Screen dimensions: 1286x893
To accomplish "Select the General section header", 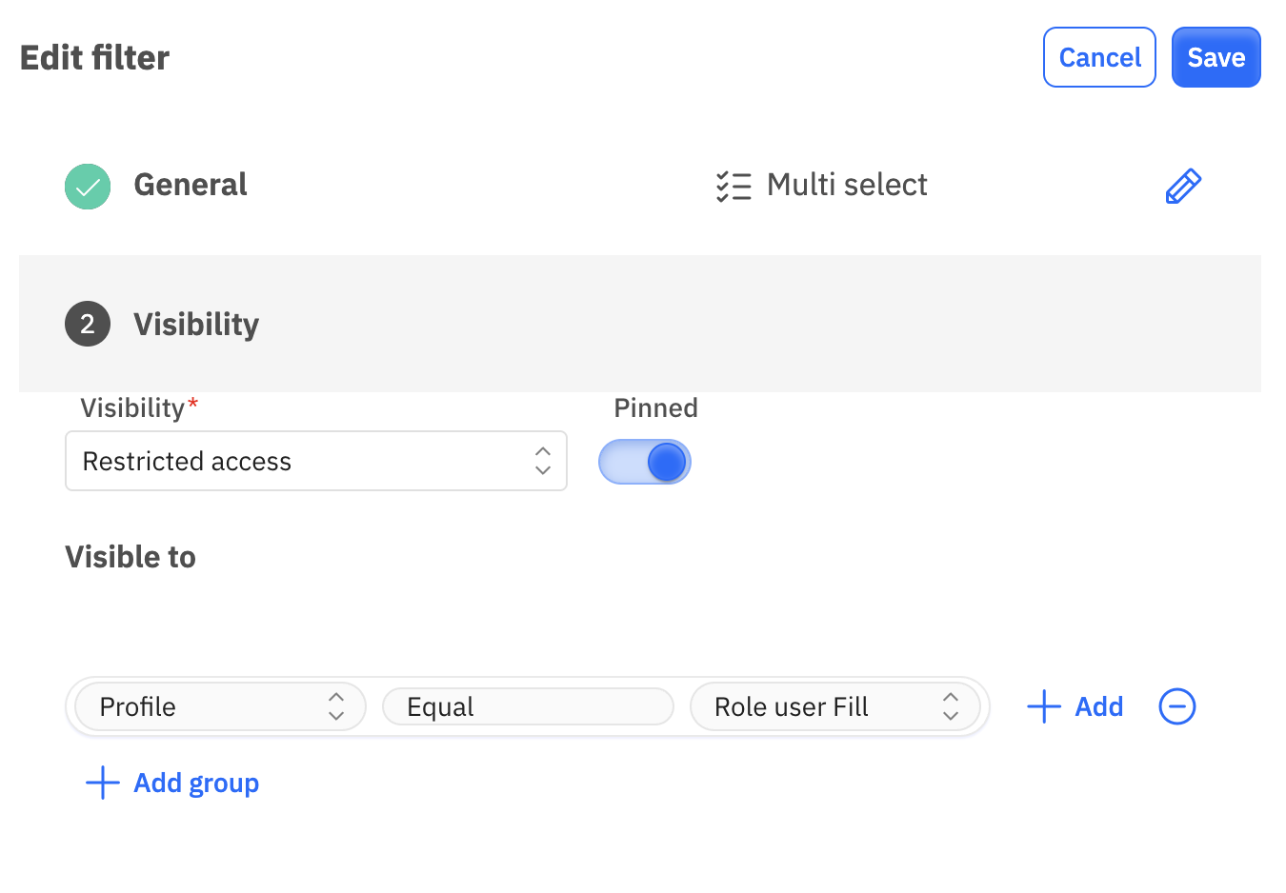I will tap(191, 185).
